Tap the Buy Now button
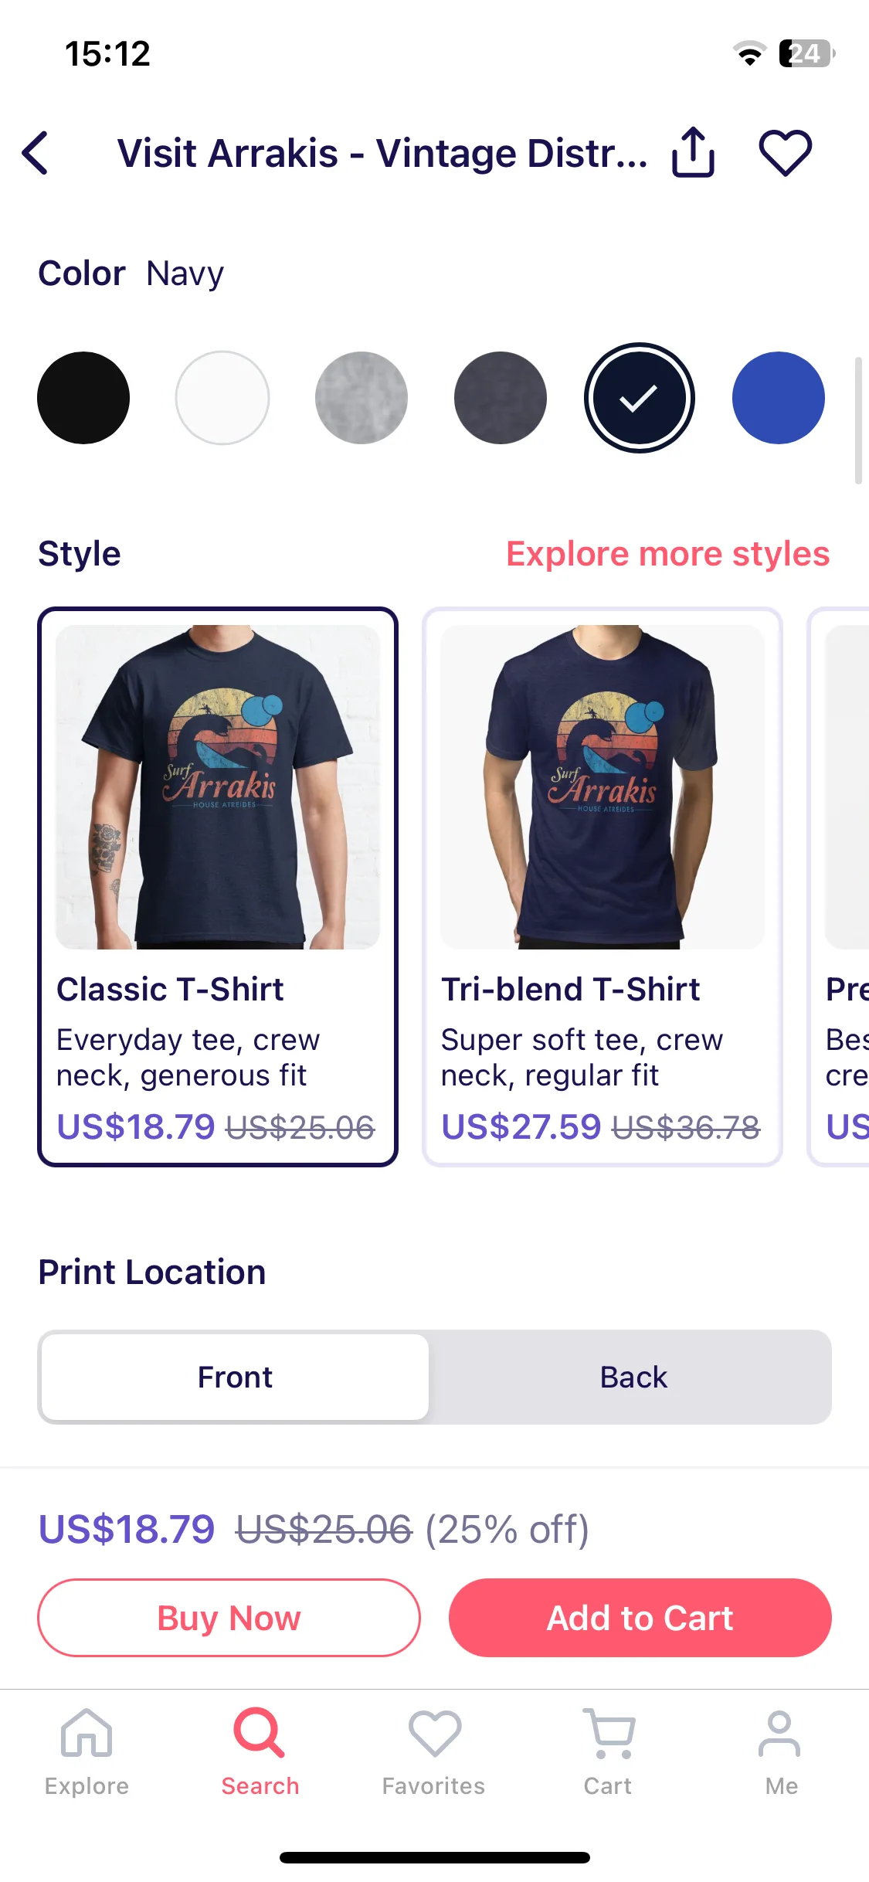This screenshot has width=869, height=1882. [x=229, y=1618]
